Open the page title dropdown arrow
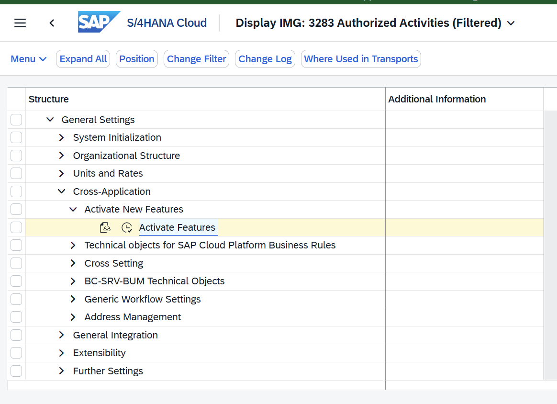This screenshot has width=557, height=404. coord(511,23)
